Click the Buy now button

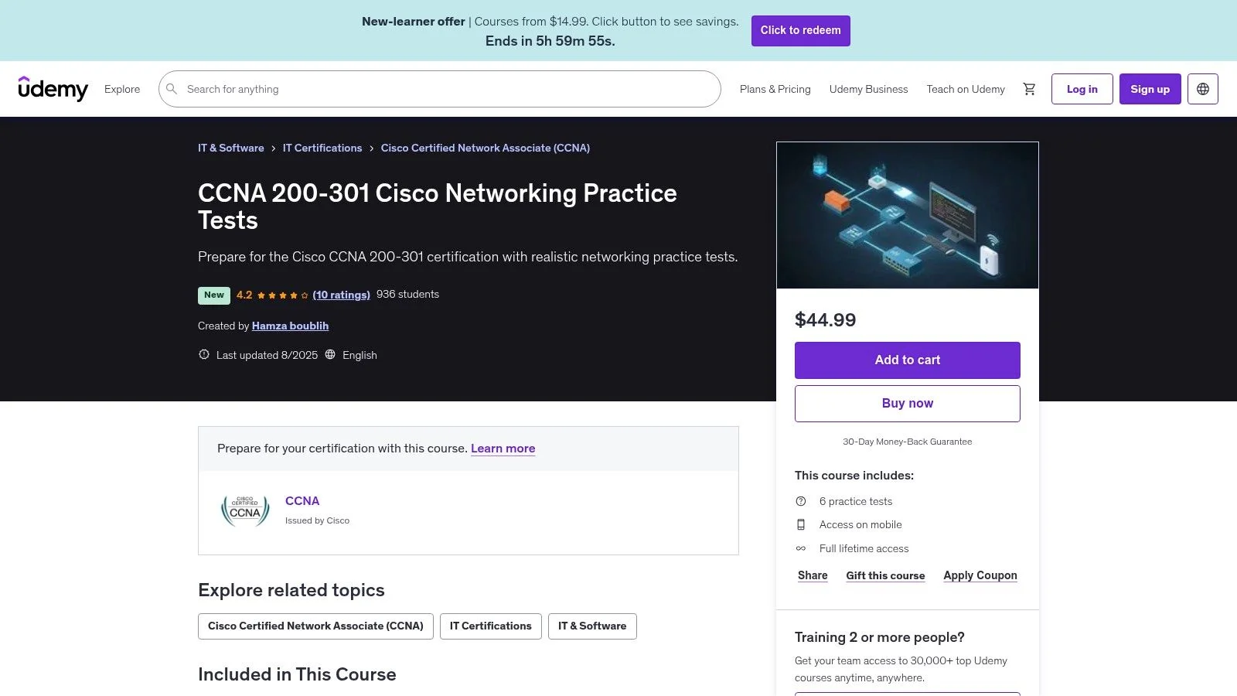(x=908, y=404)
